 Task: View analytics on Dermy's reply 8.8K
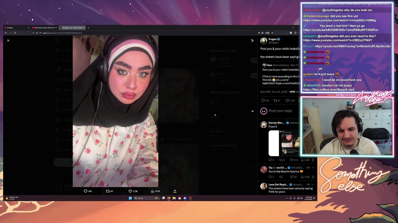pos(302,160)
